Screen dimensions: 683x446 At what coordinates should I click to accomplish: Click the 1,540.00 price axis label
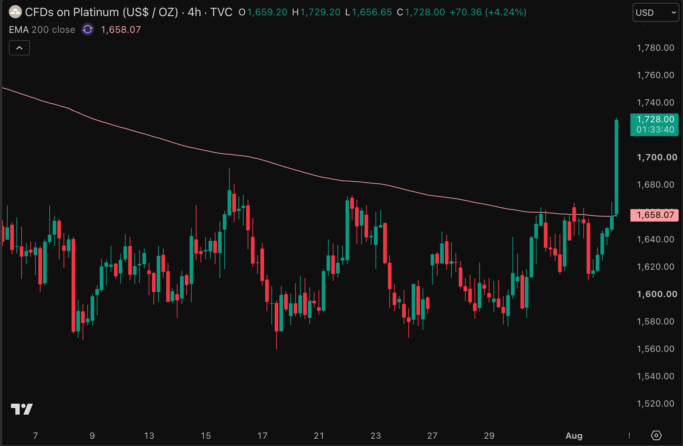pos(656,376)
